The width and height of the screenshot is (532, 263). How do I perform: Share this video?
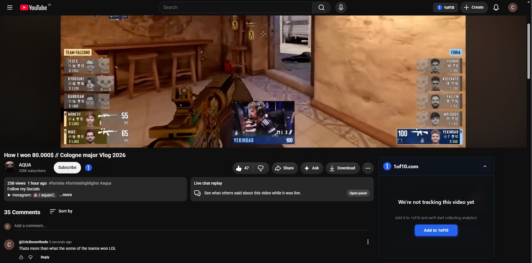[x=284, y=168]
